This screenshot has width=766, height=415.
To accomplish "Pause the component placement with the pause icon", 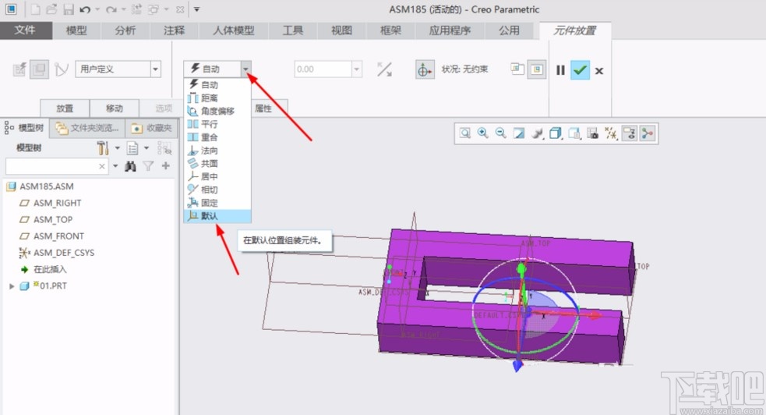I will click(560, 70).
